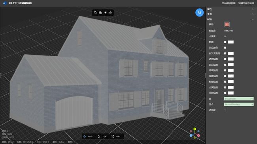Click the red X axis handle on gizmo

pyautogui.click(x=198, y=135)
